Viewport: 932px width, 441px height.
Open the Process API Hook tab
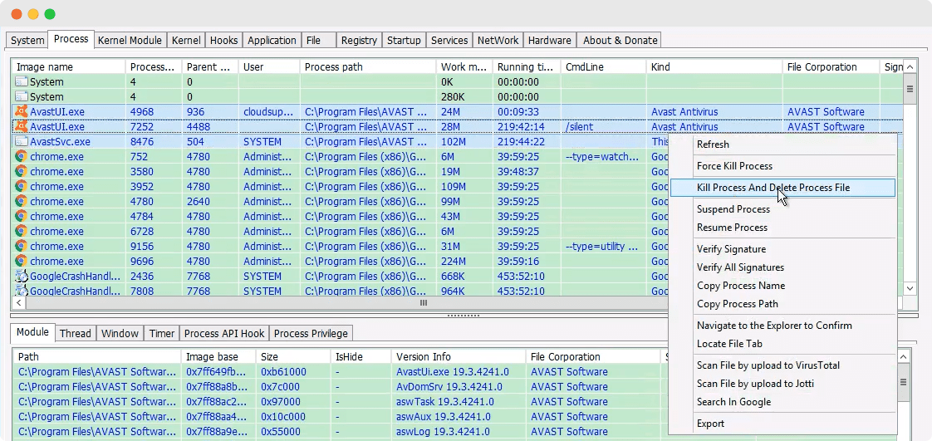point(224,333)
